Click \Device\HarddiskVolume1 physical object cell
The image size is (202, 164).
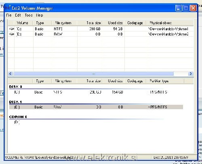pos(168,29)
